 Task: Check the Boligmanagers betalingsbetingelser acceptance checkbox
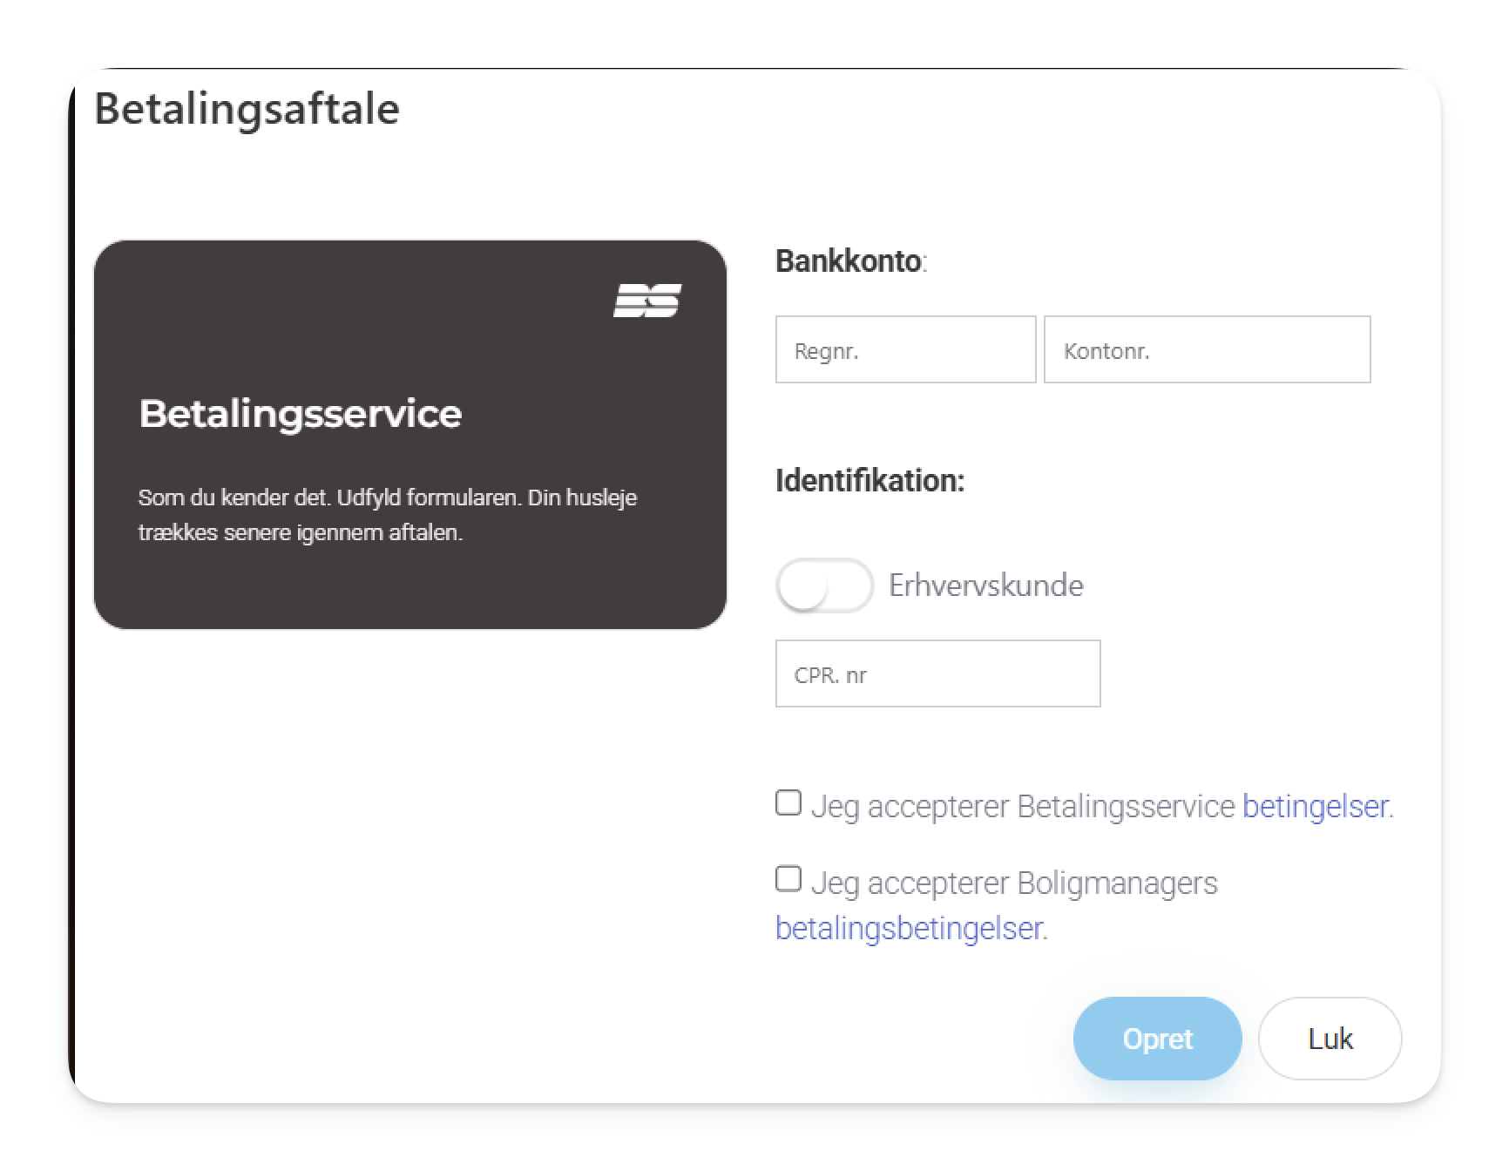point(788,878)
